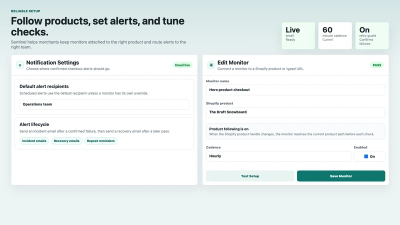Screen dimensions: 400x225
Task: Click 'Choose where confirmed checkout alerts should go'
Action: tap(68, 69)
